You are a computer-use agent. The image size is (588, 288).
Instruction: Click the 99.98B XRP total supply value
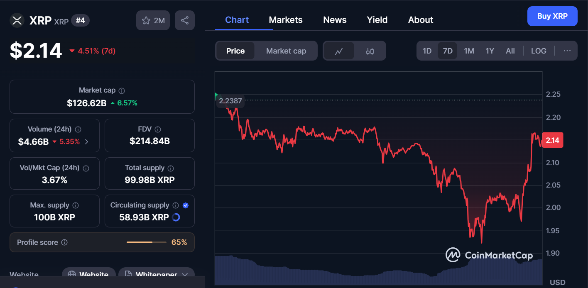pyautogui.click(x=149, y=180)
